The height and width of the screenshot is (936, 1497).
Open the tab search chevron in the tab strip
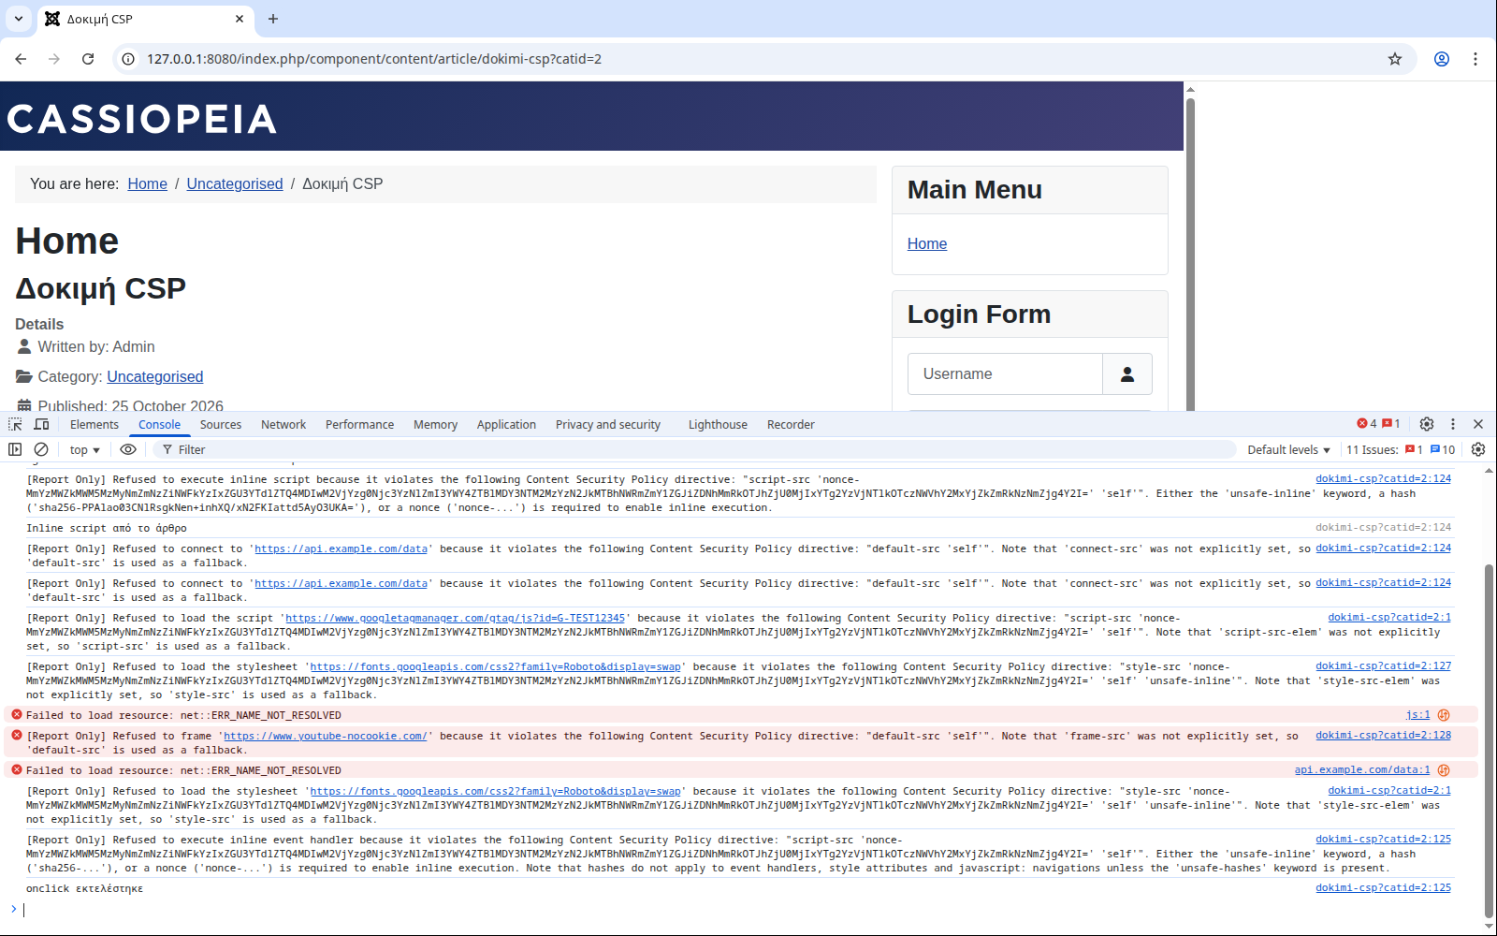tap(19, 19)
